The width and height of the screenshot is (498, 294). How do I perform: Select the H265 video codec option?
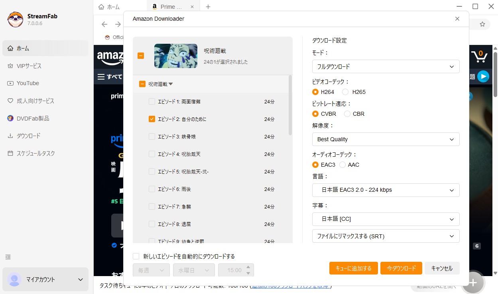point(345,92)
